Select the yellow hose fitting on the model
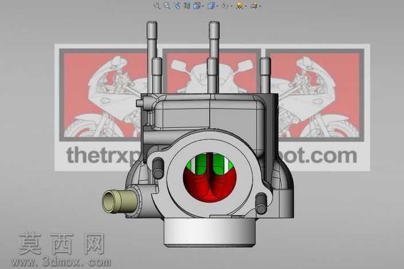Screen dimensions: 404x269 tap(119, 201)
